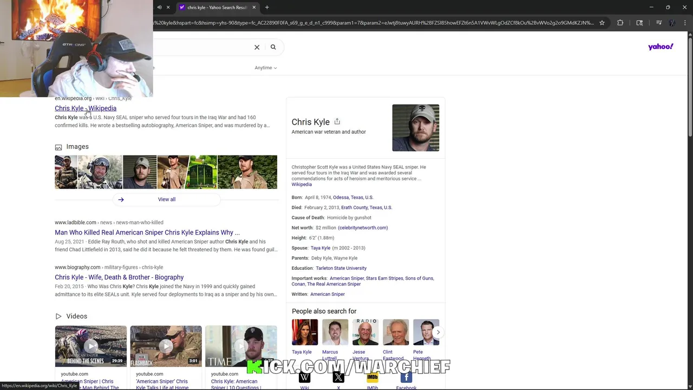Click the media control icon in browser toolbar
The height and width of the screenshot is (390, 693).
659,23
